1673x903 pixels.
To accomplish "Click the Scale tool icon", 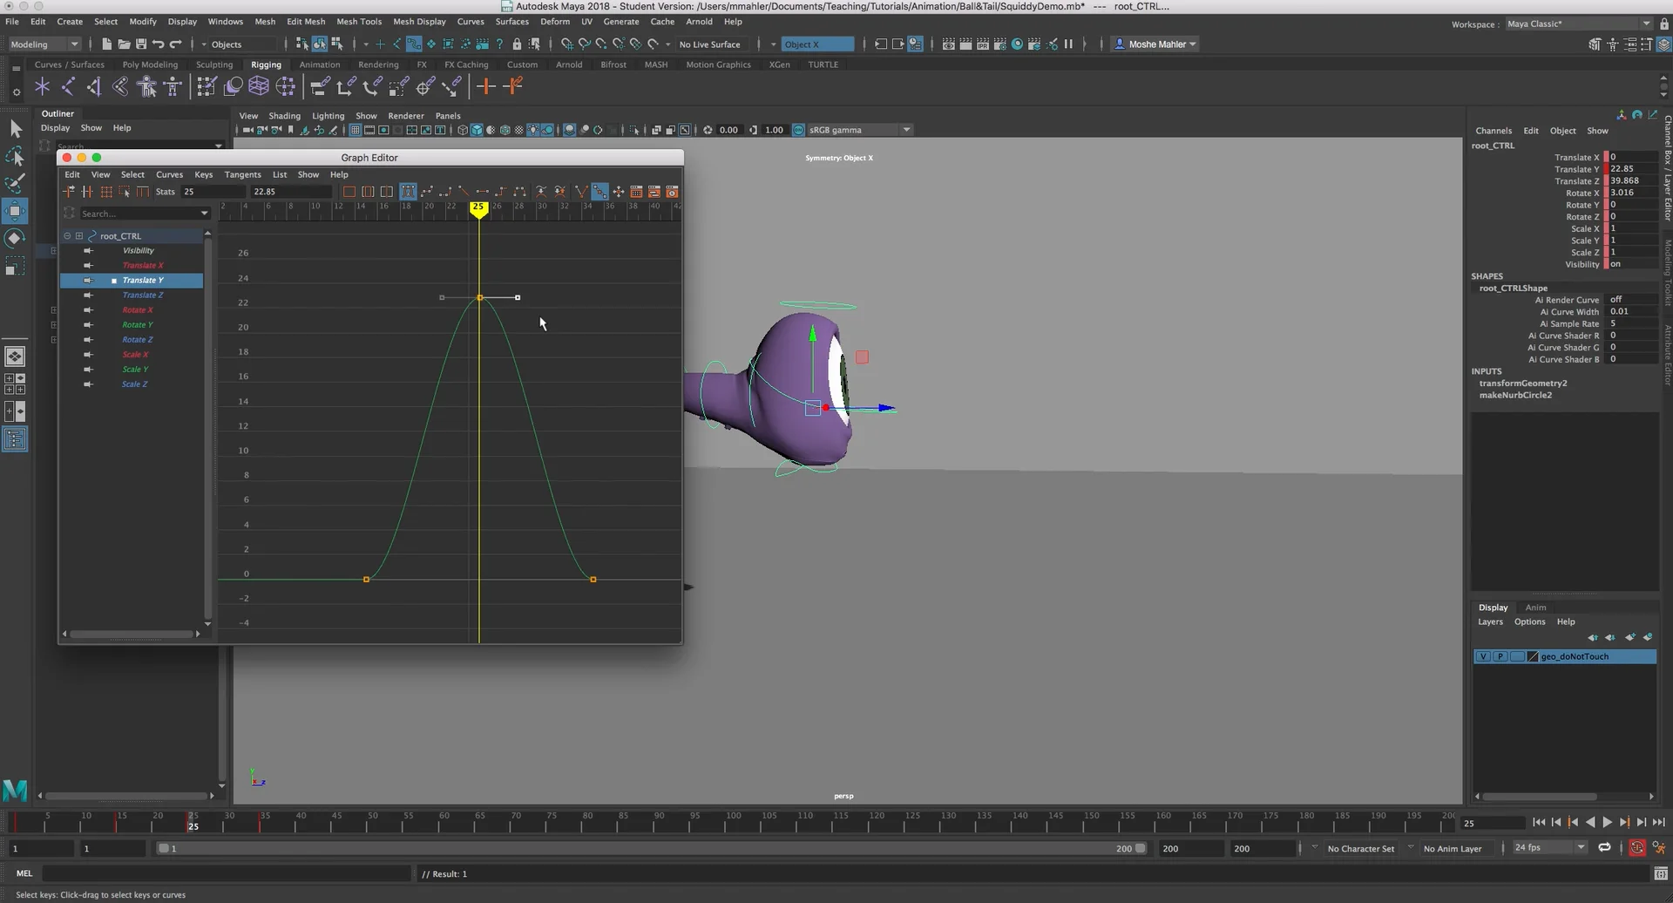I will click(15, 266).
